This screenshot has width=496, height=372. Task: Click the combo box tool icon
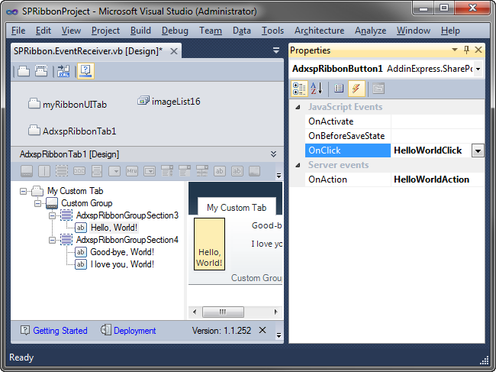185,171
